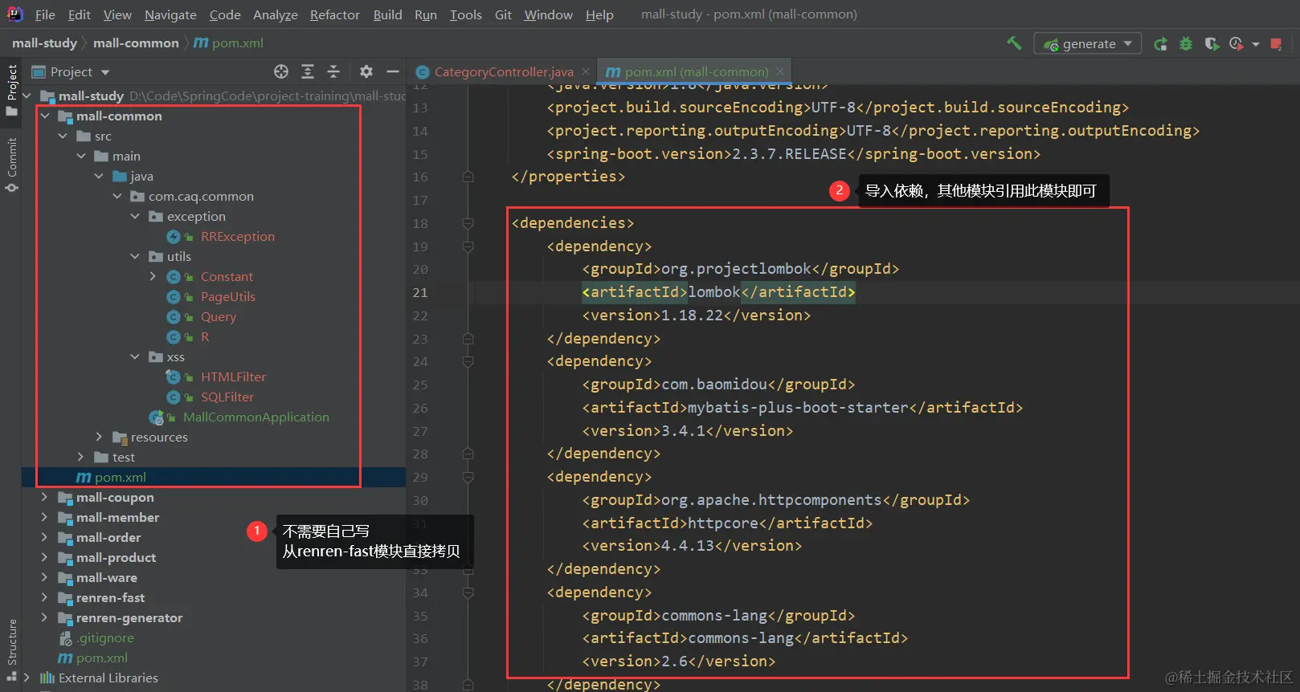
Task: Click mall-common breadcrumb
Action: [x=136, y=43]
